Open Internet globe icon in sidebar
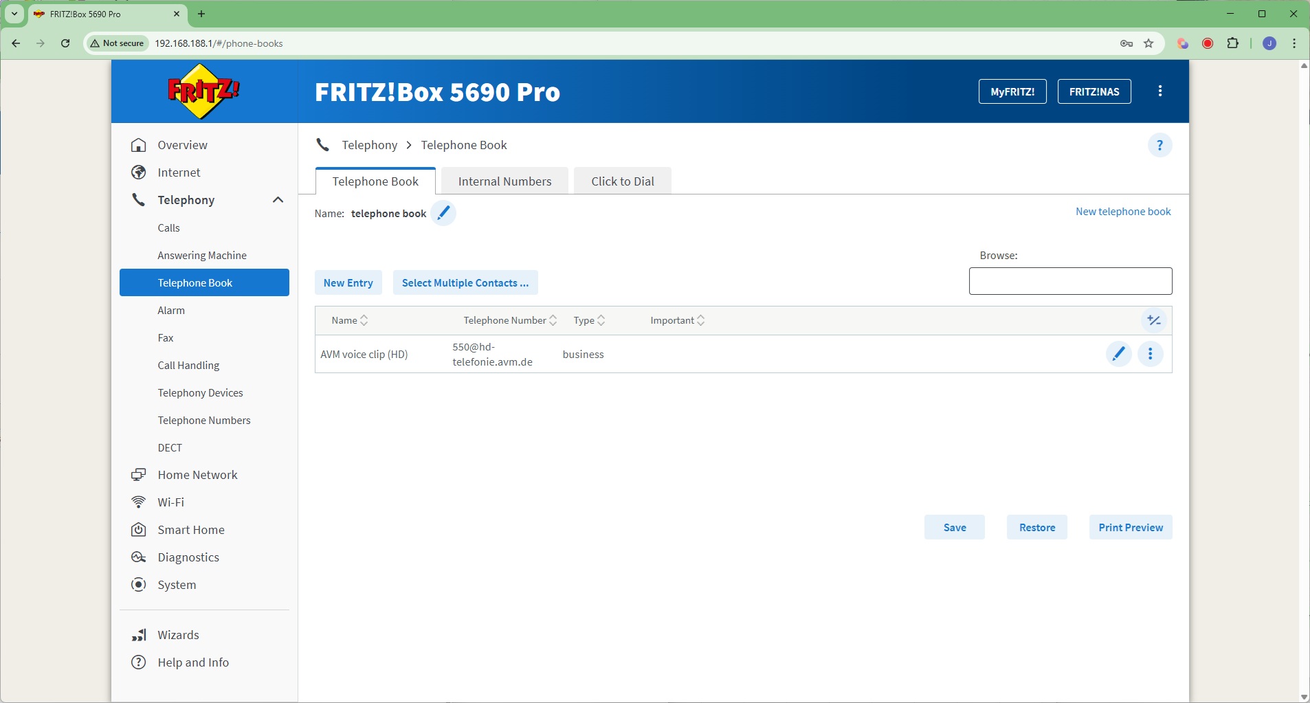The width and height of the screenshot is (1310, 703). tap(139, 172)
